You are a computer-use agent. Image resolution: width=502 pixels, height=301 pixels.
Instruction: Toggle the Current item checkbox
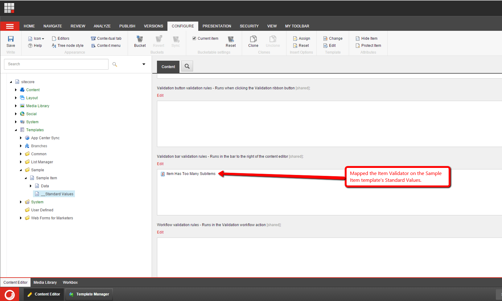coord(194,39)
